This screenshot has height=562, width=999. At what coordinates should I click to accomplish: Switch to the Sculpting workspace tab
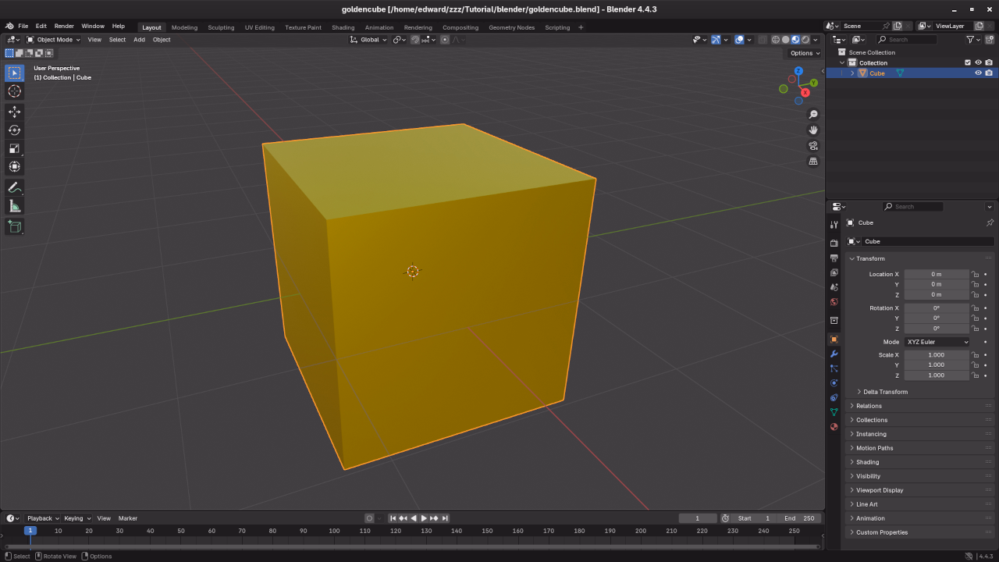221,27
